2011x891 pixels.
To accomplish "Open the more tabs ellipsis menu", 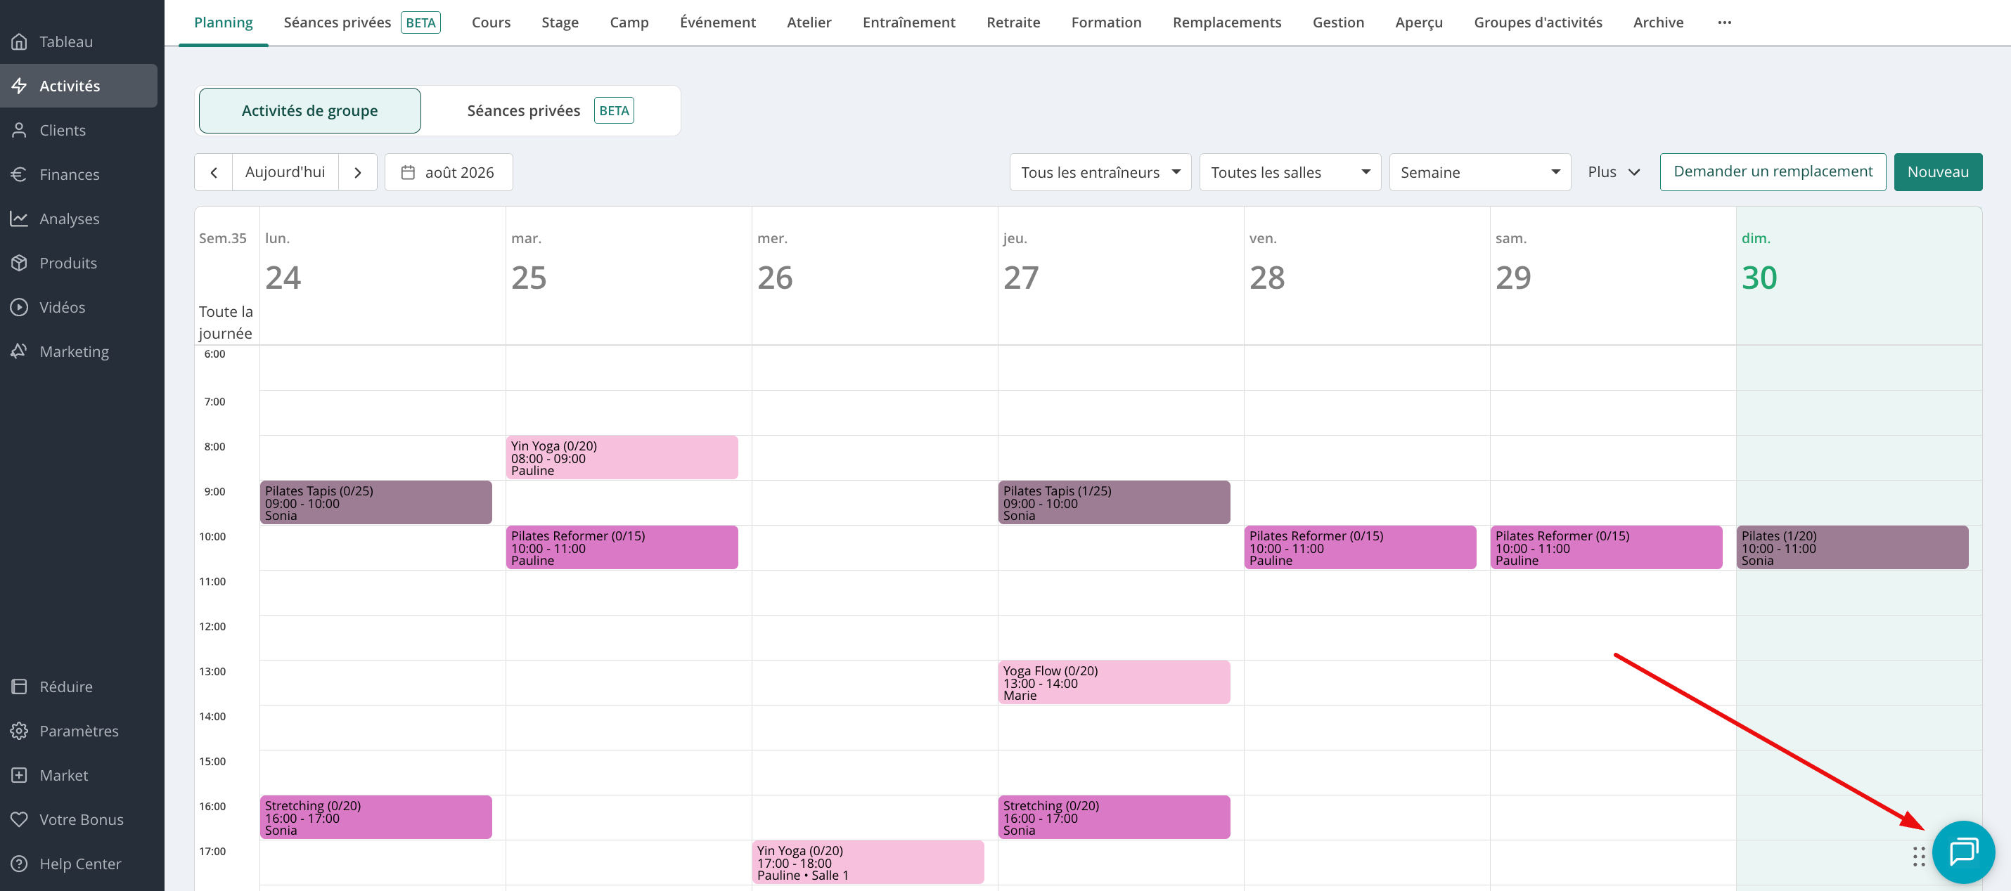I will point(1725,22).
